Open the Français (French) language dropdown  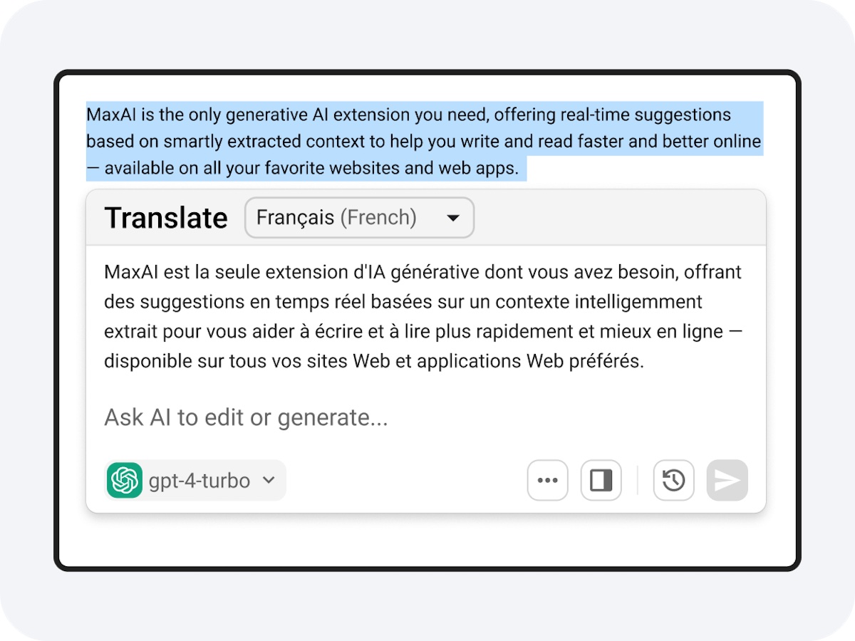point(358,217)
